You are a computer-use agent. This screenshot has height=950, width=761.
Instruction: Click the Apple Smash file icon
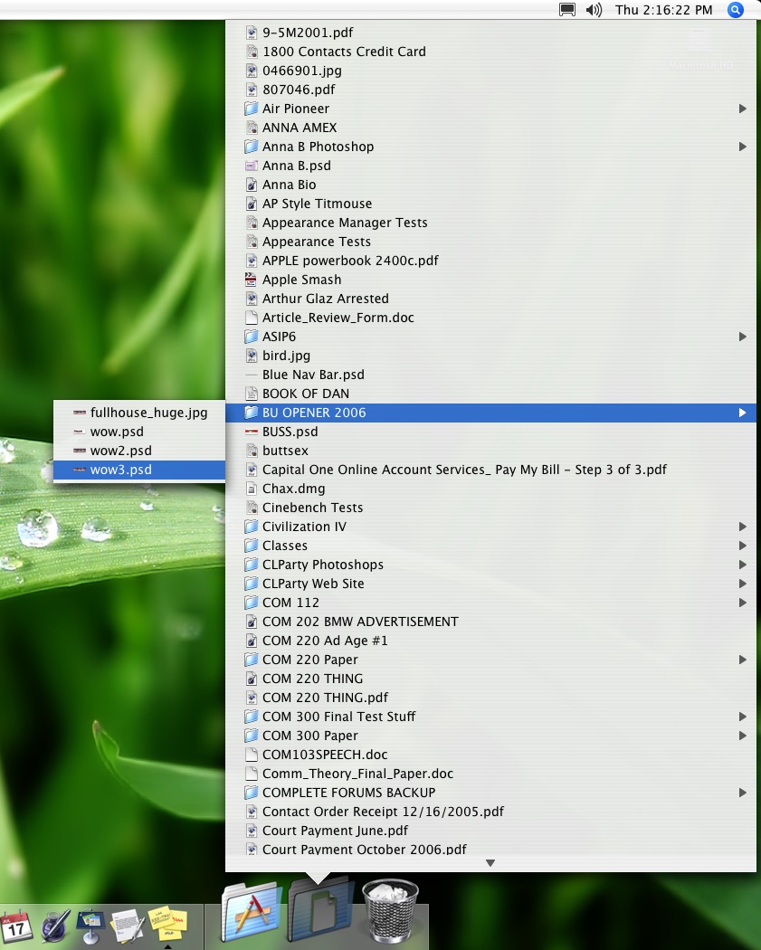point(251,280)
